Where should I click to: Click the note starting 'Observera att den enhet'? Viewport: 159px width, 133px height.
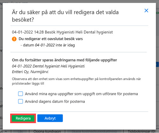[x=76, y=81]
